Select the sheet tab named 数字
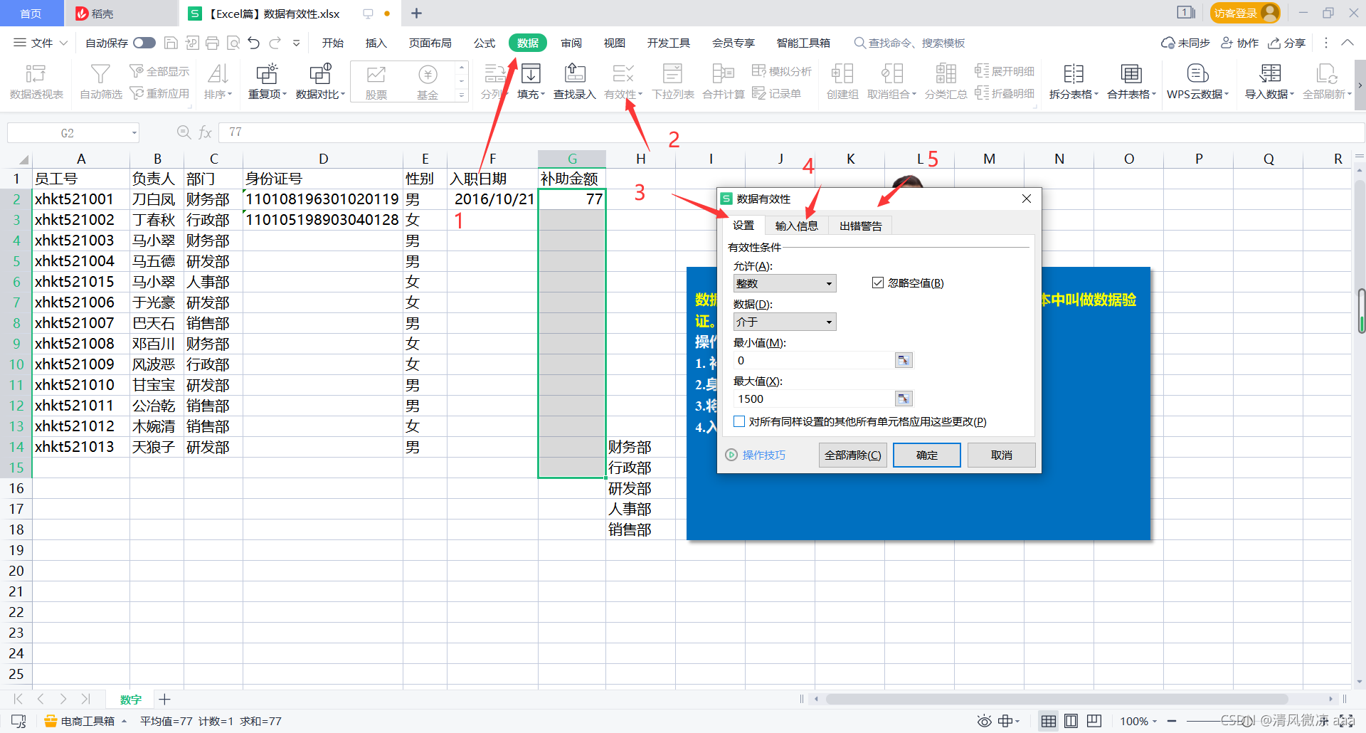This screenshot has width=1366, height=733. (131, 700)
